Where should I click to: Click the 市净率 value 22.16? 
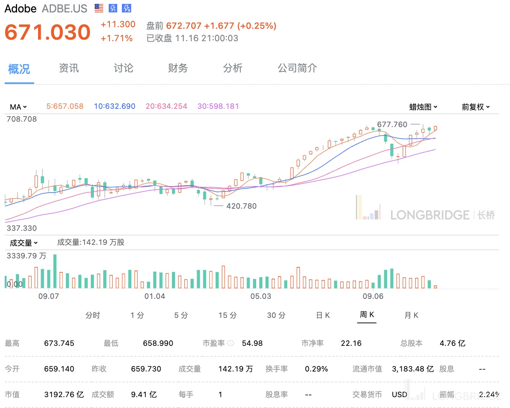[351, 343]
